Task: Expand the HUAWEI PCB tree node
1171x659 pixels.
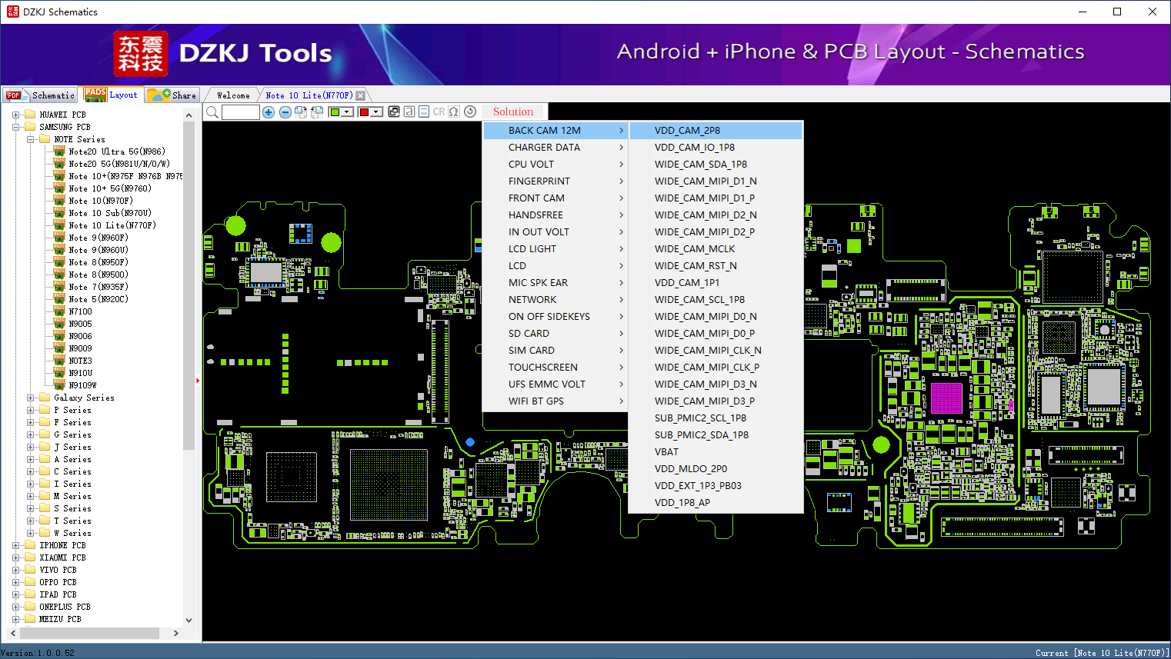Action: tap(16, 115)
